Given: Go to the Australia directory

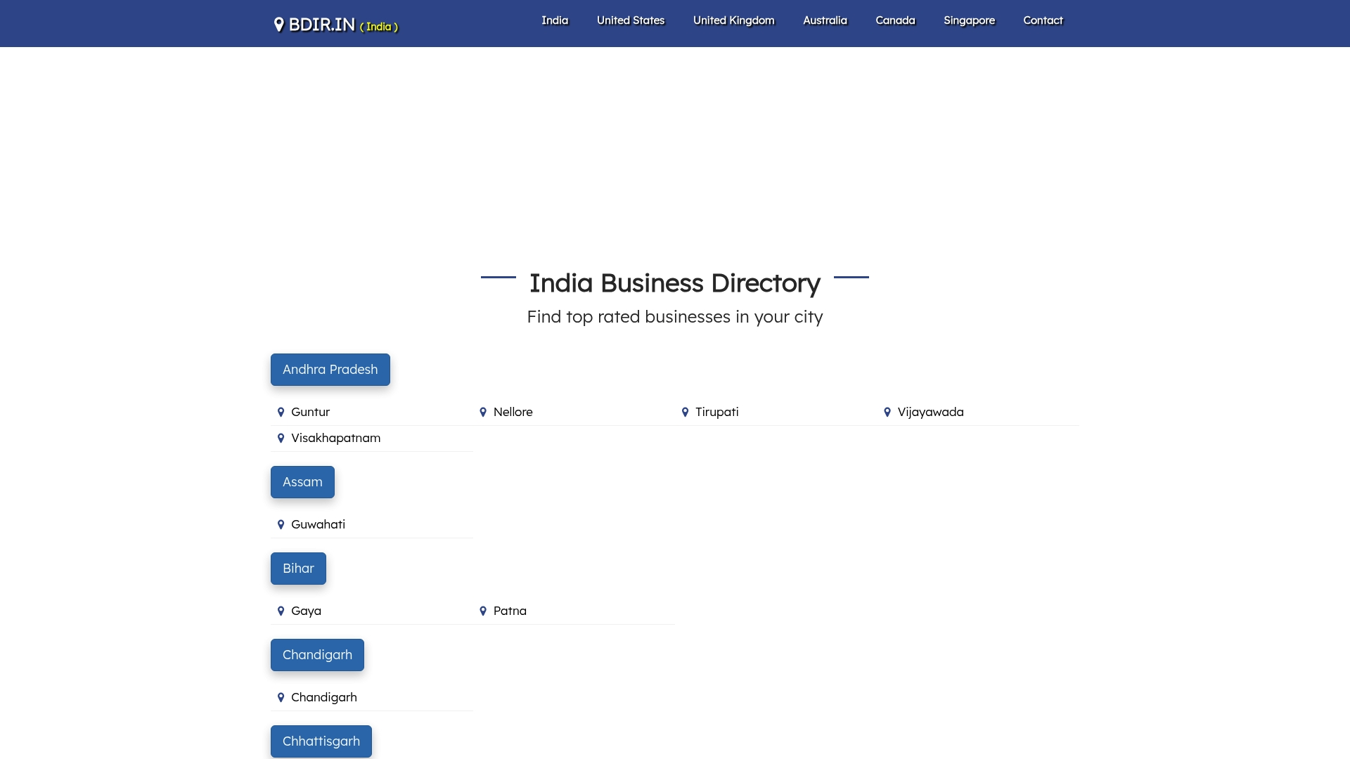Looking at the screenshot, I should coord(825,20).
